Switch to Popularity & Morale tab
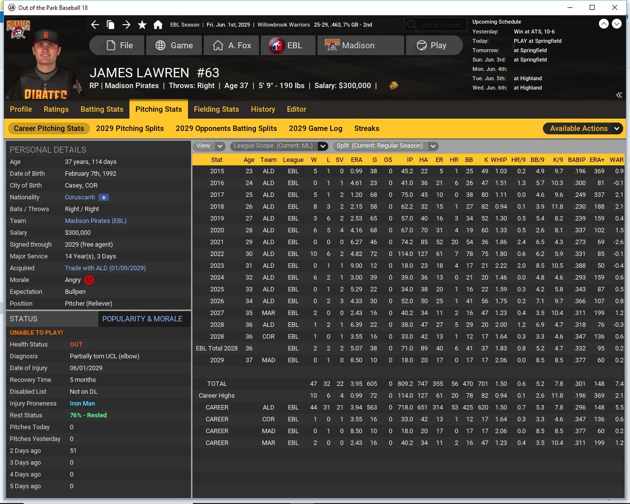The height and width of the screenshot is (504, 630). click(x=142, y=319)
